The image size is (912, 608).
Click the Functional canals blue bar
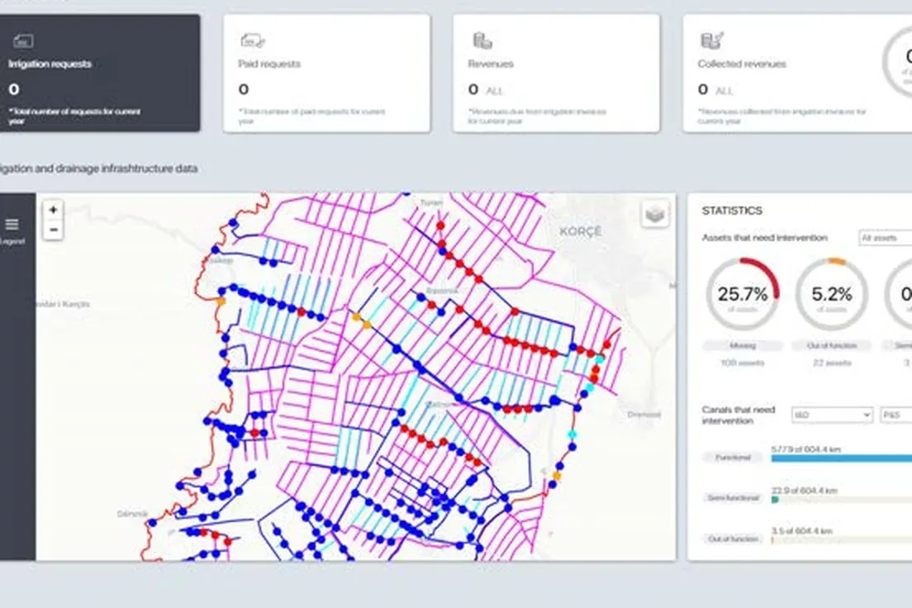click(x=842, y=458)
